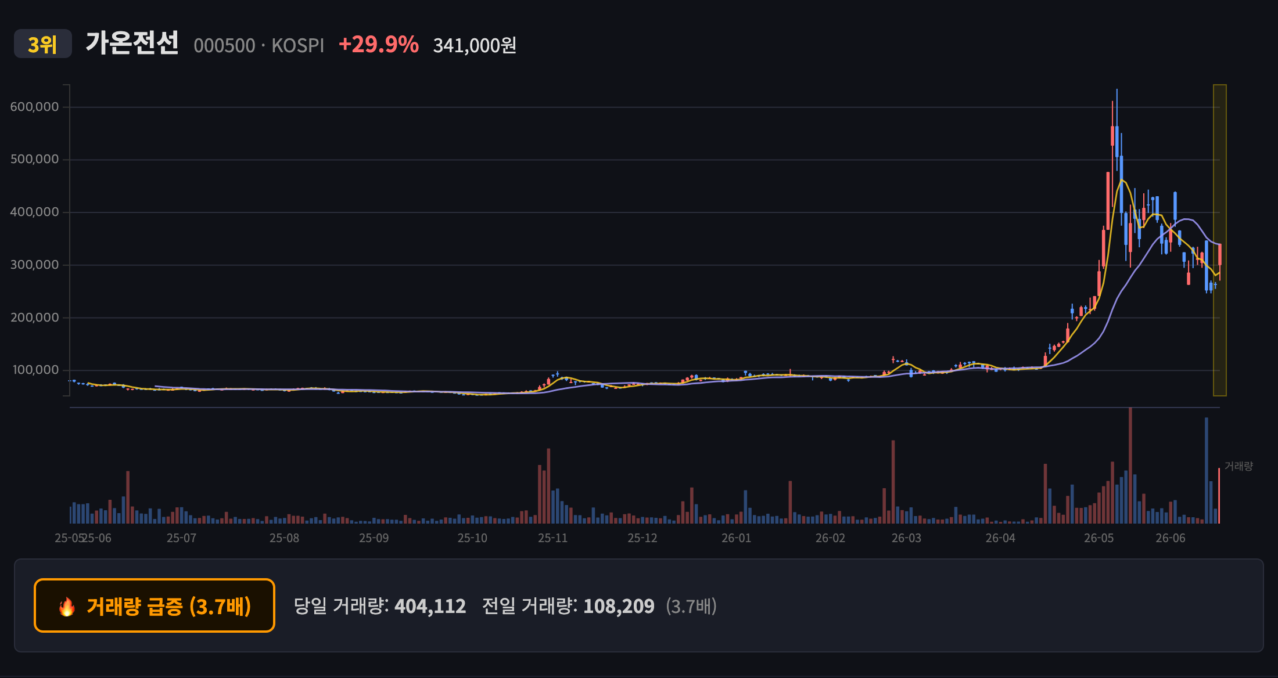
Task: Click the 25-08 date label
Action: (x=284, y=538)
